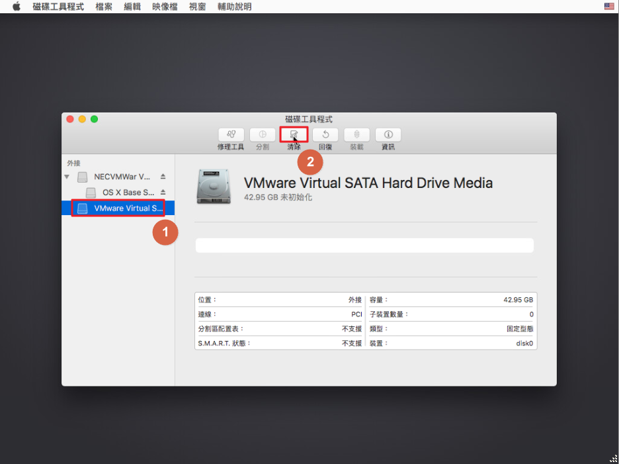Open the 映像檔 menu
Image resolution: width=619 pixels, height=464 pixels.
tap(165, 7)
